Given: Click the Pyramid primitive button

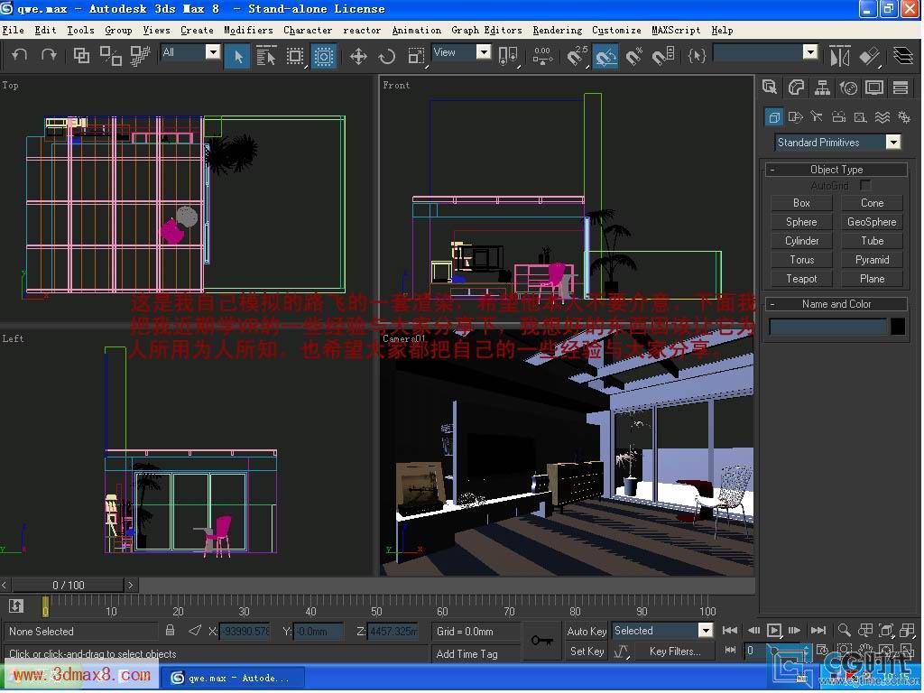Looking at the screenshot, I should pos(873,260).
